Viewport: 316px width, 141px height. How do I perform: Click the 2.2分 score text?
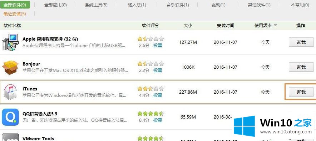pyautogui.click(x=144, y=70)
